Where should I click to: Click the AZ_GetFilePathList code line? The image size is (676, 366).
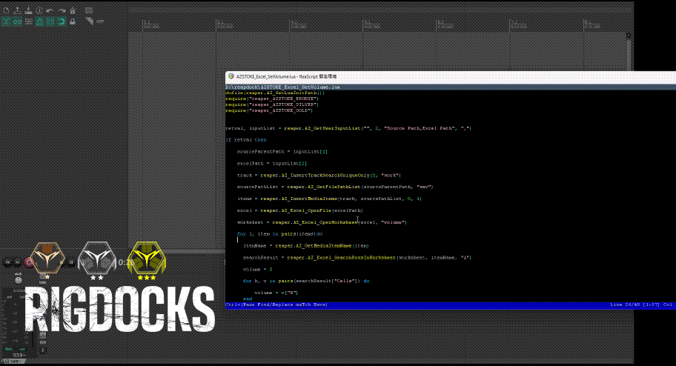[x=335, y=187]
